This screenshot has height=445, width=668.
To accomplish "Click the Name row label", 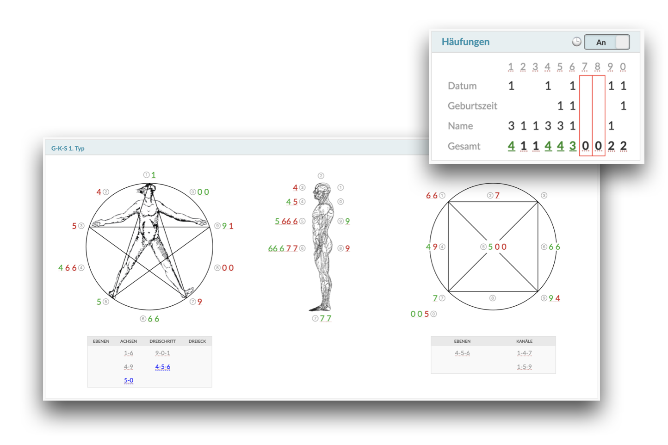I will pyautogui.click(x=460, y=126).
